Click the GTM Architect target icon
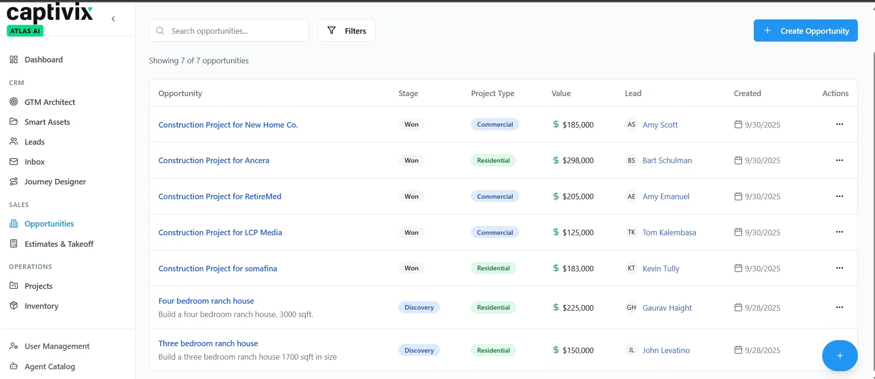This screenshot has height=379, width=875. coord(14,102)
